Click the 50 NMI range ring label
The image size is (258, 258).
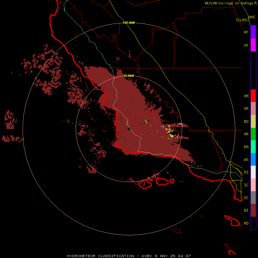pos(129,76)
